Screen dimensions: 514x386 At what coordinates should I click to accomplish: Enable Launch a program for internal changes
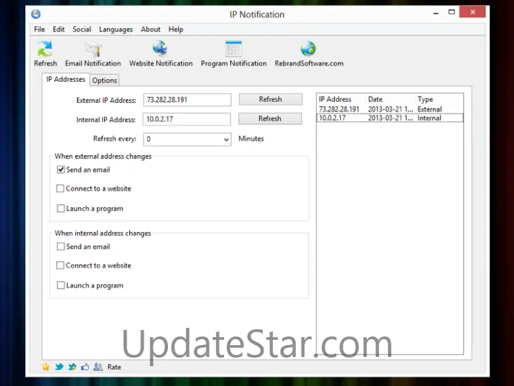point(61,285)
